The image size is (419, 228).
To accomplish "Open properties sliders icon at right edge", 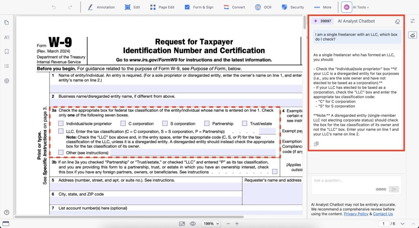I will 412,21.
